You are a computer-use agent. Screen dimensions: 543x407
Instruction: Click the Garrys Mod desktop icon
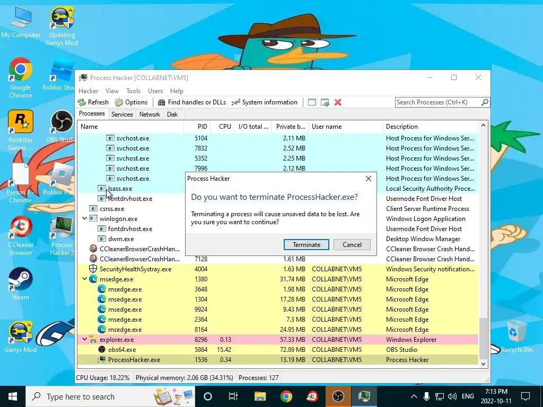point(21,337)
